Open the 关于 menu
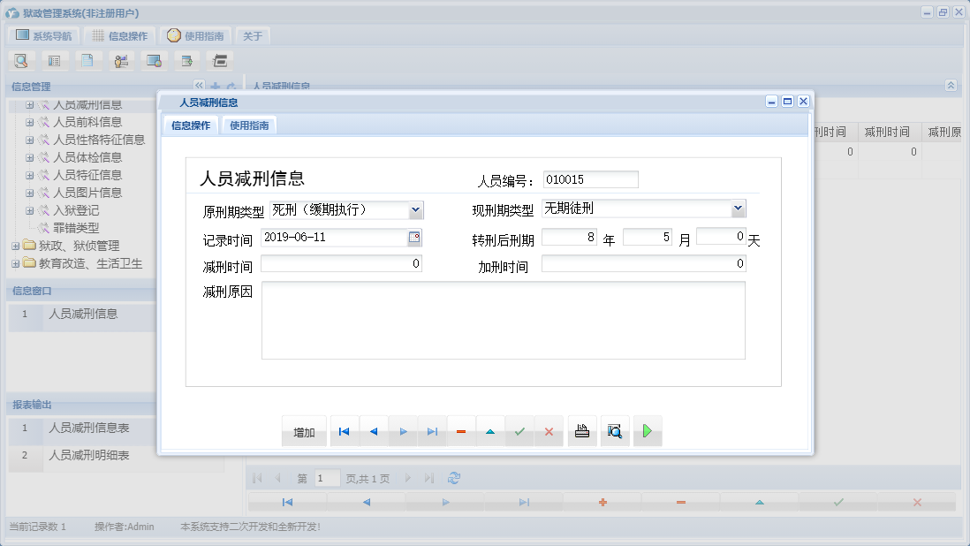This screenshot has width=970, height=546. tap(253, 36)
